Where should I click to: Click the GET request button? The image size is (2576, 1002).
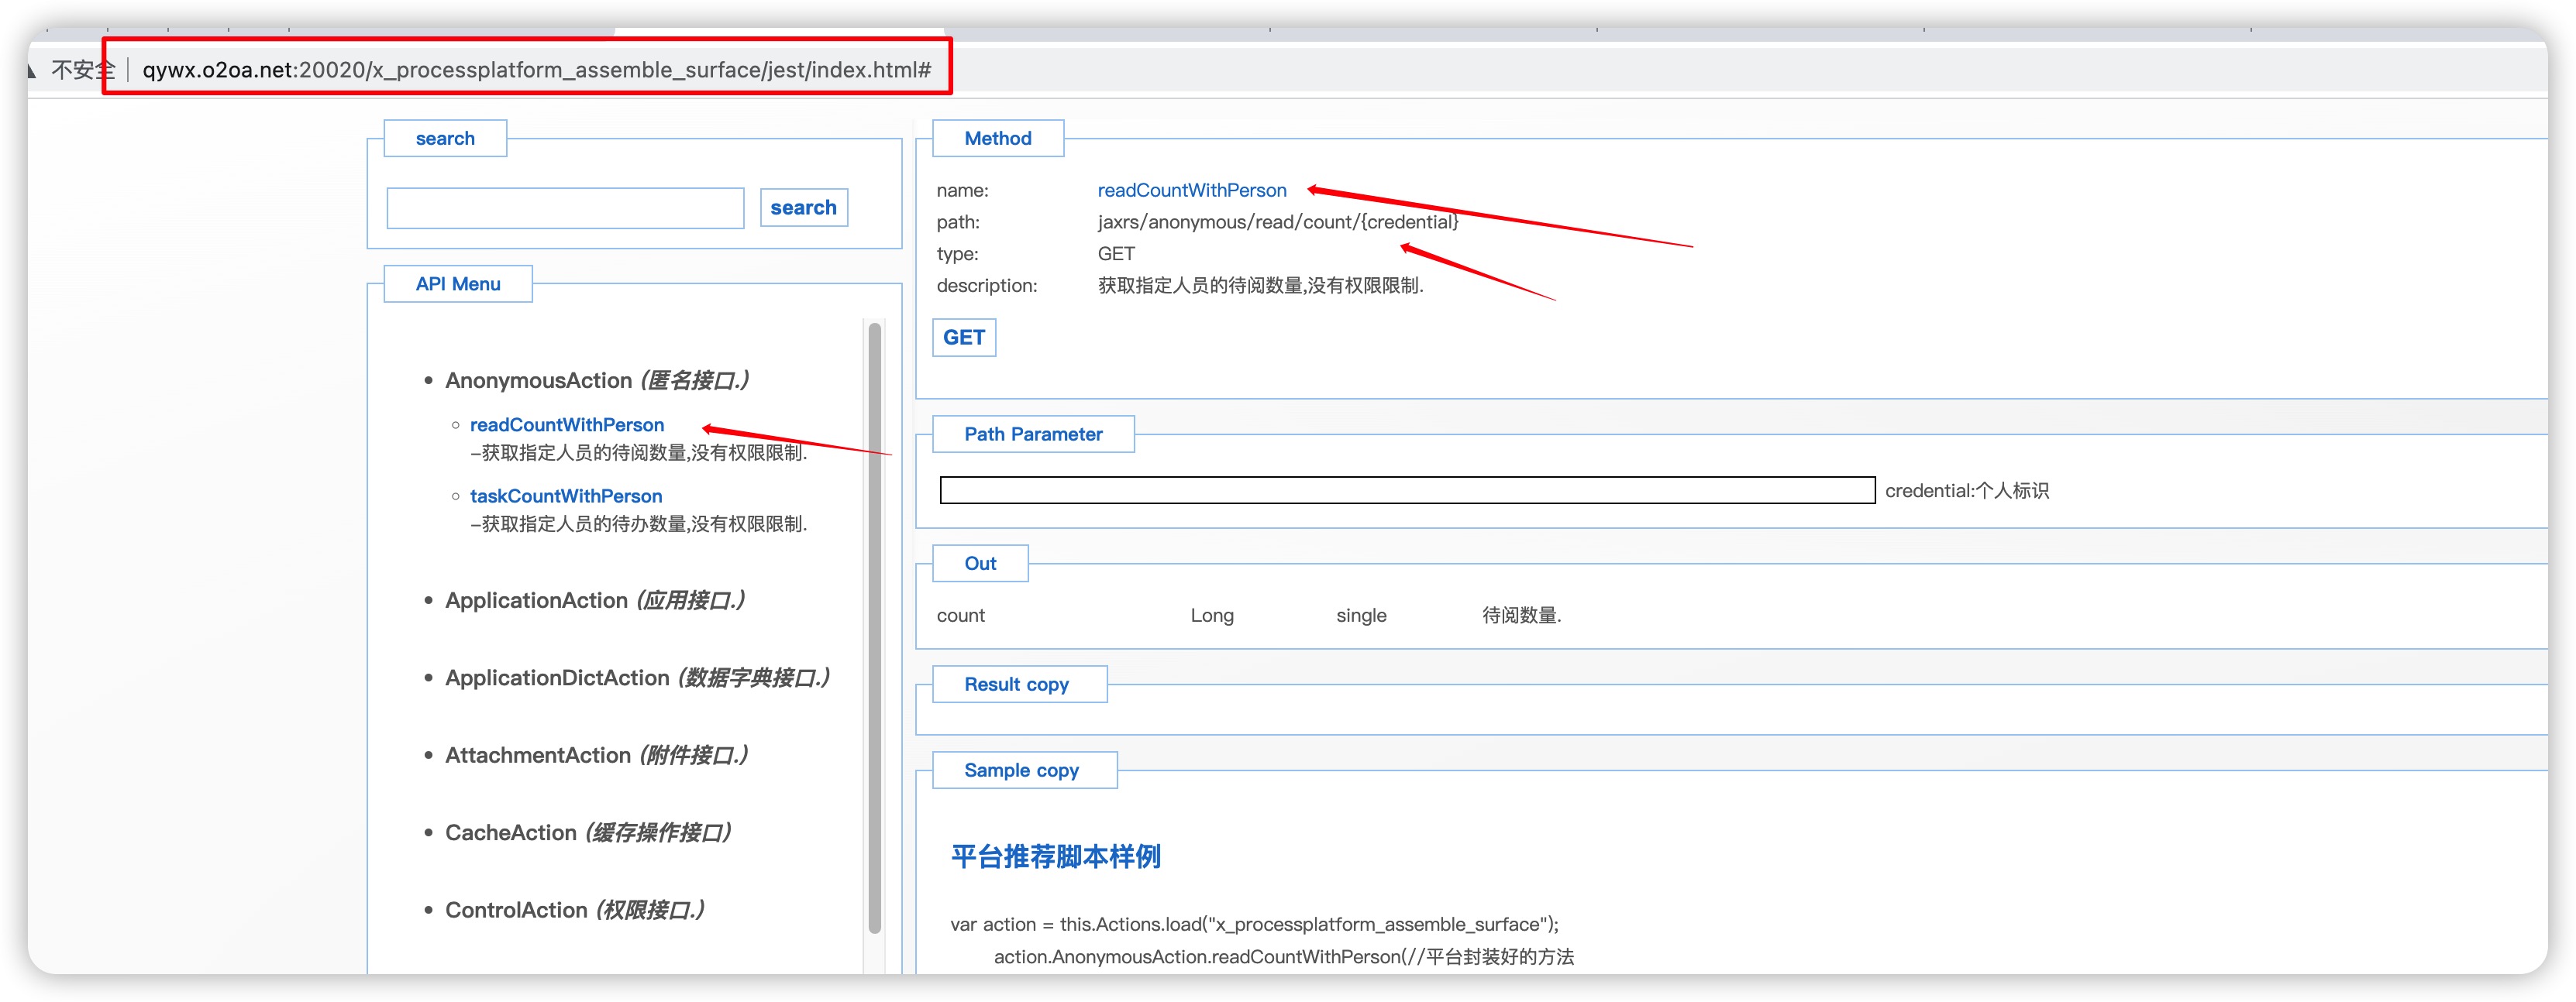click(963, 338)
